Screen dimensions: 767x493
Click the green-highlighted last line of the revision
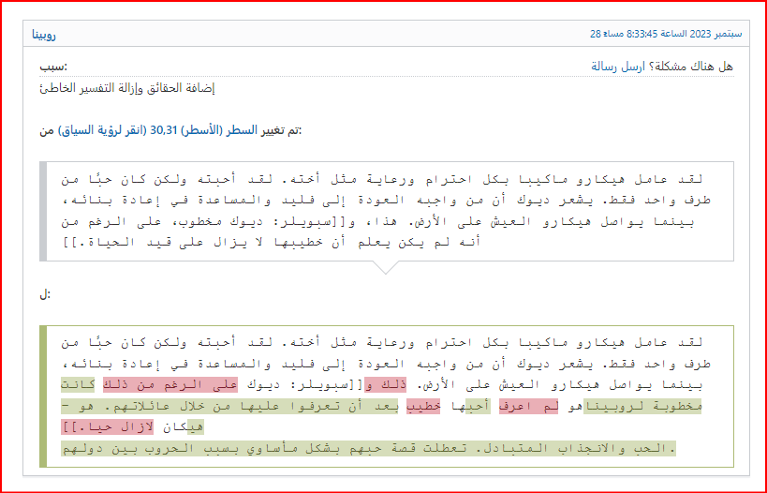point(365,449)
